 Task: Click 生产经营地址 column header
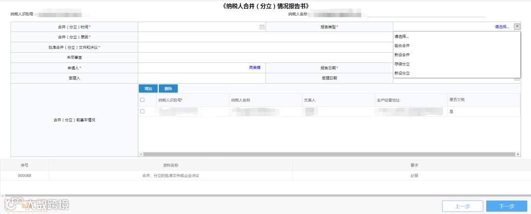pyautogui.click(x=411, y=100)
